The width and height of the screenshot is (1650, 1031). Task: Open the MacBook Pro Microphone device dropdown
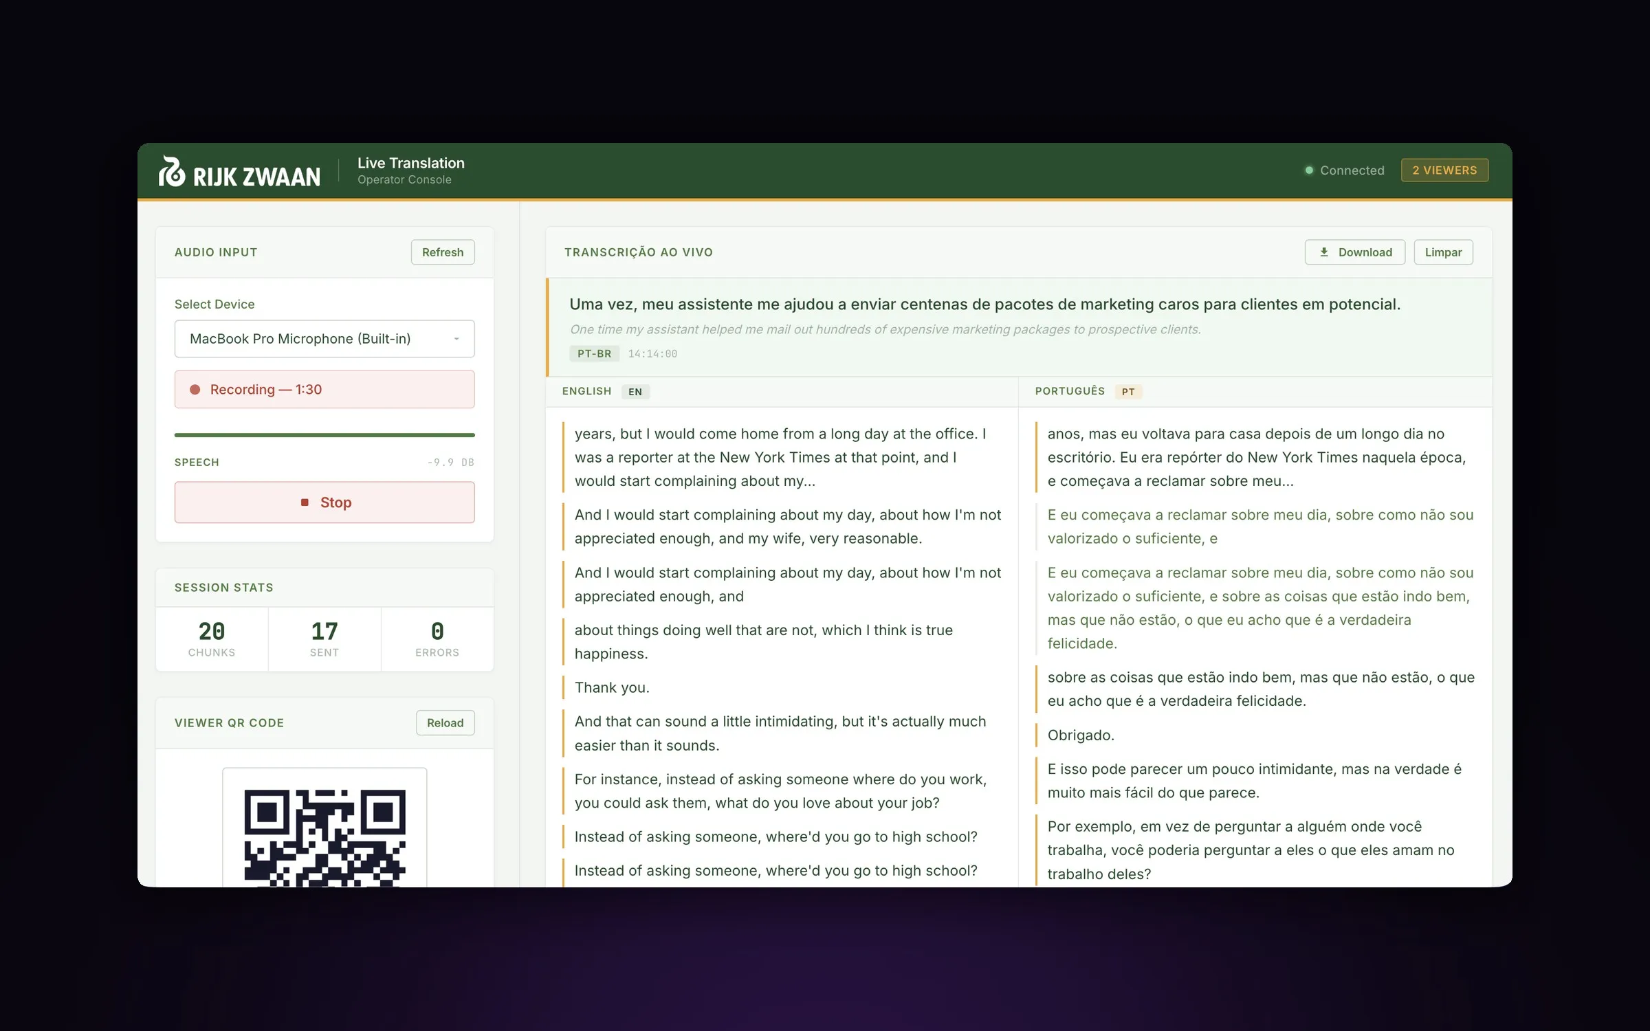click(x=324, y=339)
